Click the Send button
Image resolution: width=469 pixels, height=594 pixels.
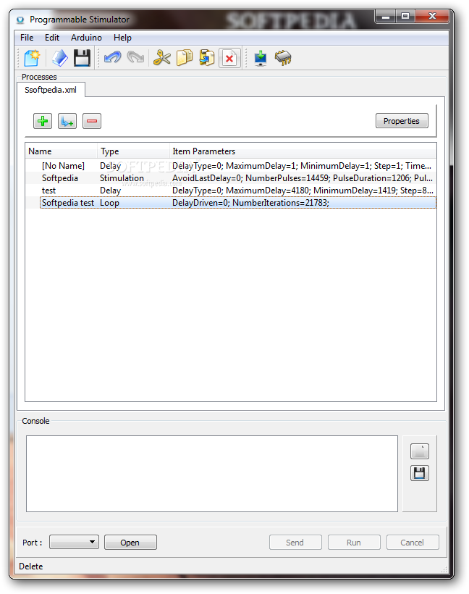(295, 542)
